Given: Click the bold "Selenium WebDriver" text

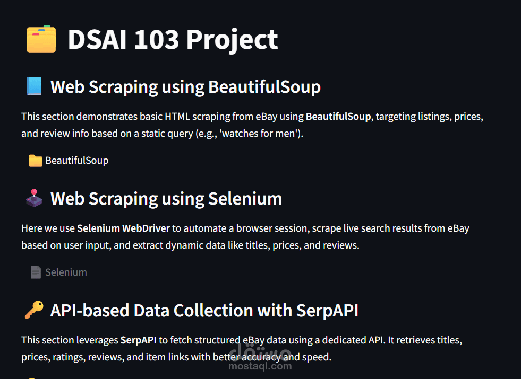Looking at the screenshot, I should (x=123, y=228).
